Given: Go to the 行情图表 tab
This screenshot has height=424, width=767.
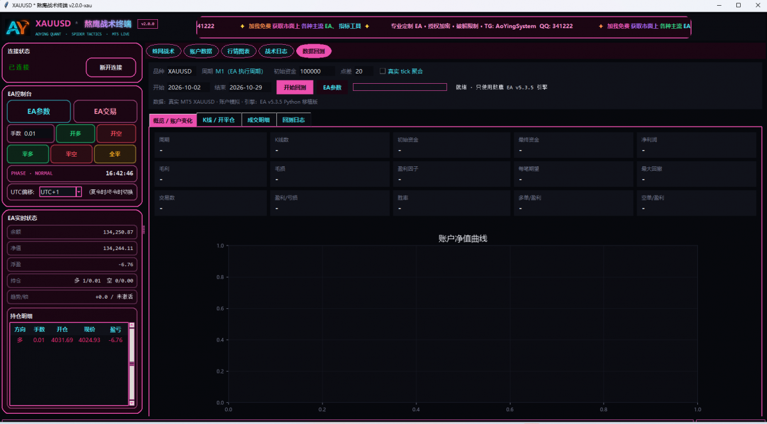Looking at the screenshot, I should (x=239, y=51).
